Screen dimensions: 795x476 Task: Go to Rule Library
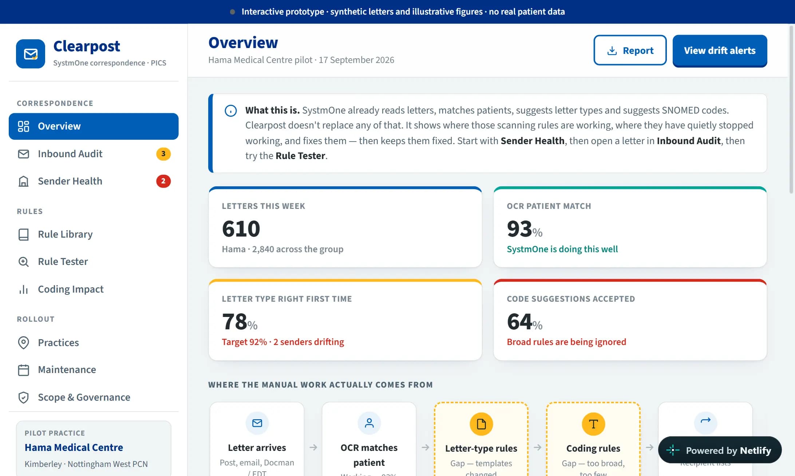tap(94, 234)
